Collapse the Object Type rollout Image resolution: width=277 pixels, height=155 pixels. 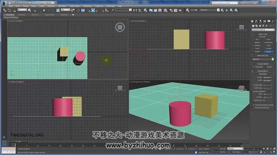click(263, 34)
